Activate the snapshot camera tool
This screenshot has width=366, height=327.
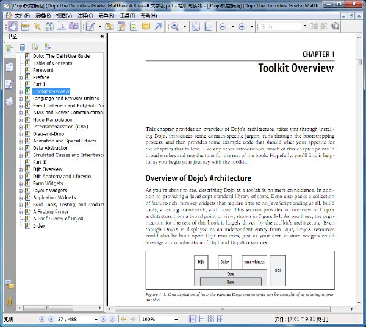tap(74, 26)
